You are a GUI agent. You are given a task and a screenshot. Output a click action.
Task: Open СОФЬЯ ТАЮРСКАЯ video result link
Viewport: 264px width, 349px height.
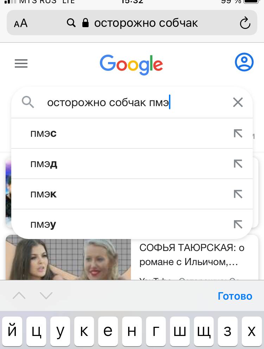click(192, 255)
